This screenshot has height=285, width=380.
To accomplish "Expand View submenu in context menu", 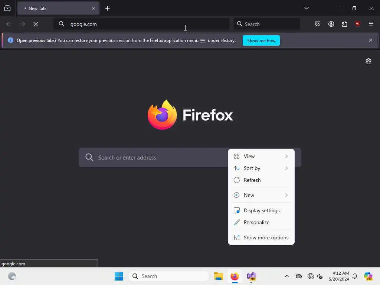I will tap(261, 156).
